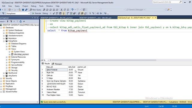This screenshot has height=108, width=192.
Task: Click Connect Object Explorer plug icon
Action: [x=7, y=21]
